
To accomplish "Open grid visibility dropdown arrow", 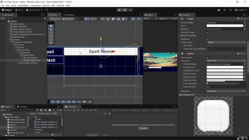I will 89,19.
